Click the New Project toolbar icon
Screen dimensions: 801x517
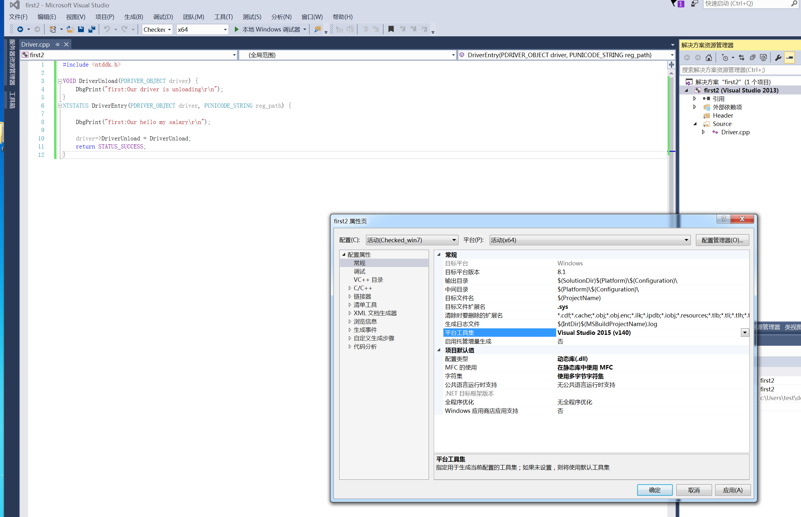53,29
